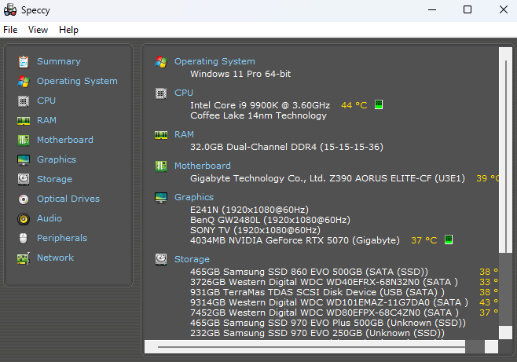Click the WDC WD101EMAZ-11G7DA0 drive entry
517x362 pixels.
(329, 302)
